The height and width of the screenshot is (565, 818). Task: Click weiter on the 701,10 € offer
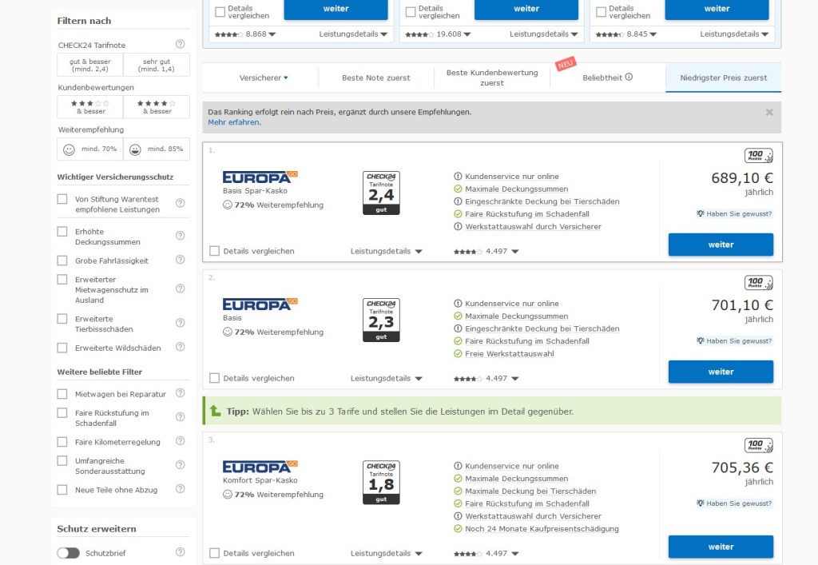pyautogui.click(x=721, y=372)
